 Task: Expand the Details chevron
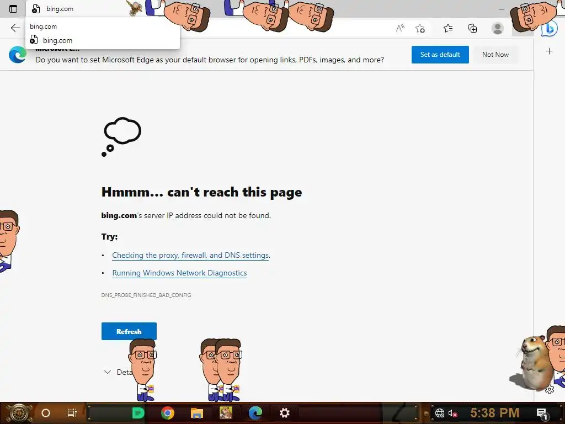(108, 372)
